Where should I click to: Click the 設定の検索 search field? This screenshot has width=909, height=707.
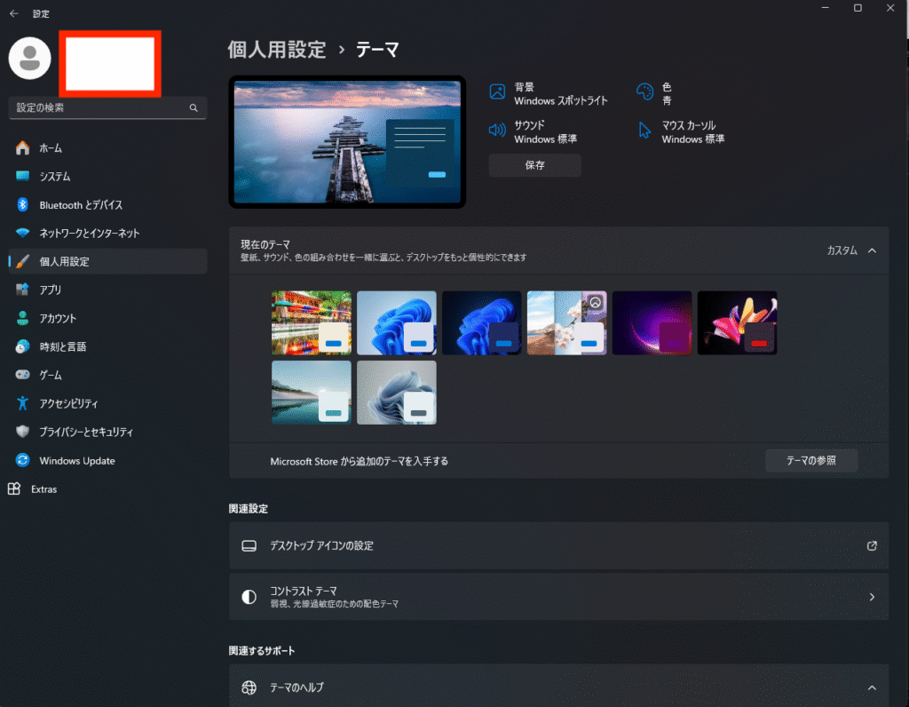tap(98, 107)
